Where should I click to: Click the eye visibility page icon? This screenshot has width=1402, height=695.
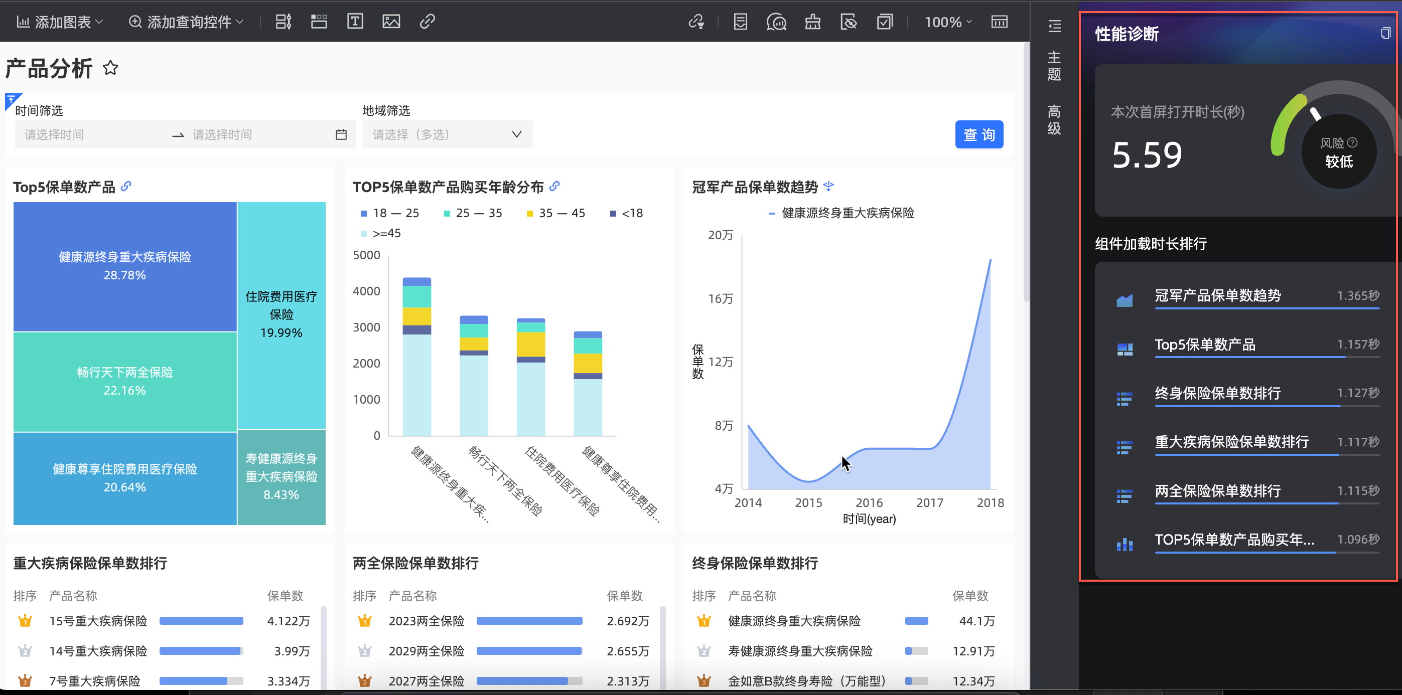(x=849, y=22)
